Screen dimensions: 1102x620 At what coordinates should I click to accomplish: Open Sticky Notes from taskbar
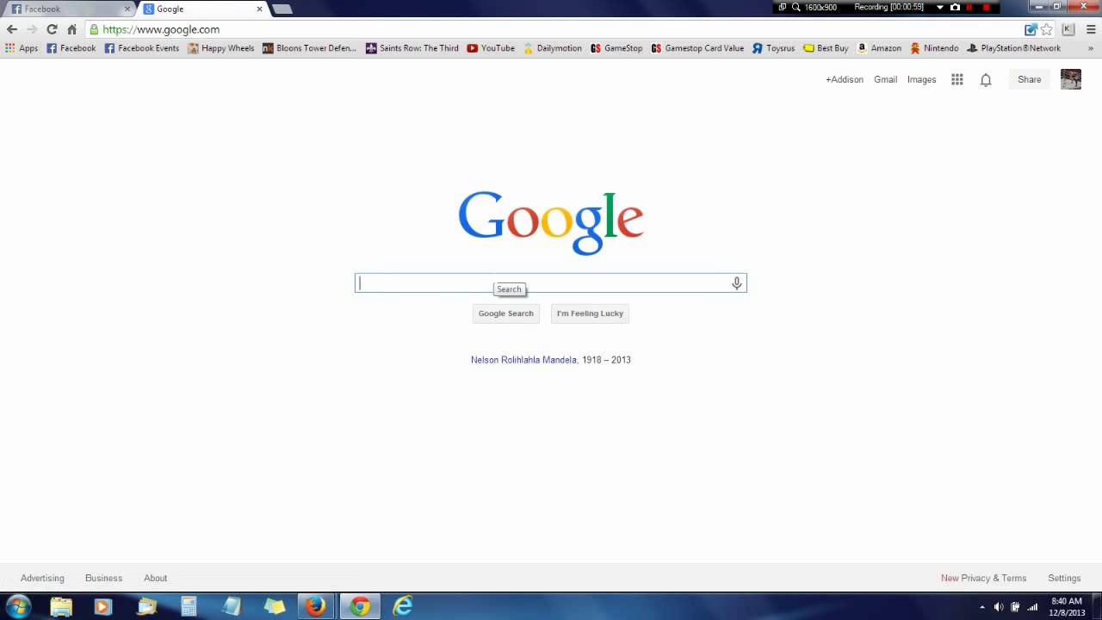click(275, 606)
